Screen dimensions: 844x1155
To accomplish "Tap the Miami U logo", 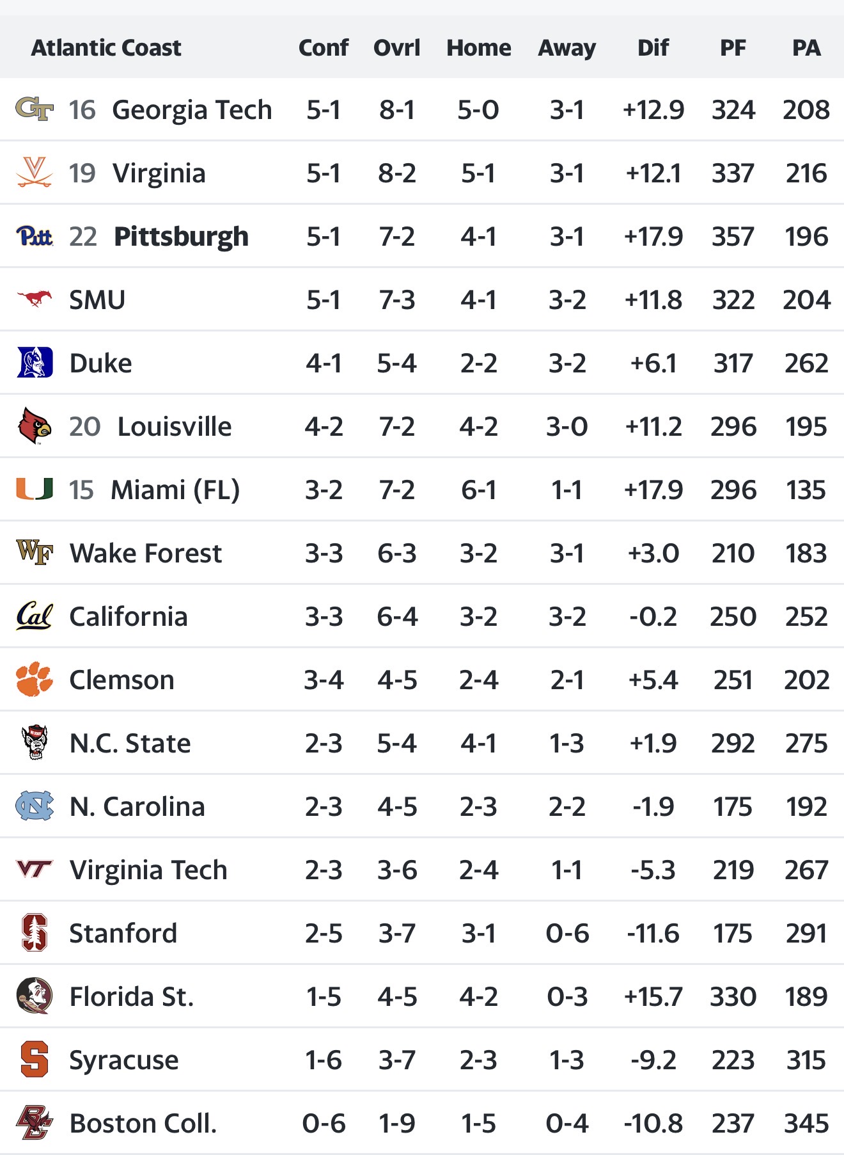I will (34, 490).
